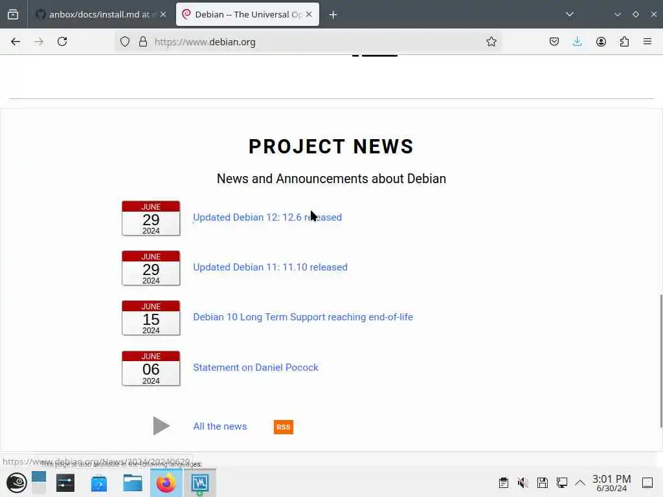The height and width of the screenshot is (497, 663).
Task: Open Updated Debian 12: 12.6 released link
Action: (x=267, y=217)
